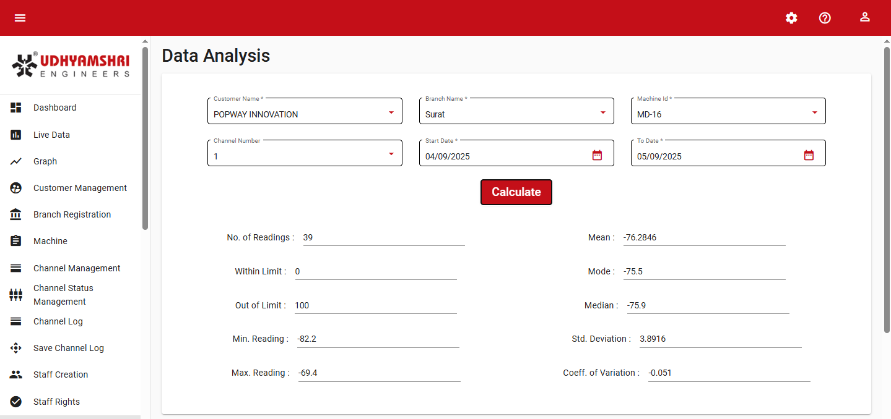This screenshot has width=891, height=419.
Task: Click the Dashboard sidebar icon
Action: [16, 108]
